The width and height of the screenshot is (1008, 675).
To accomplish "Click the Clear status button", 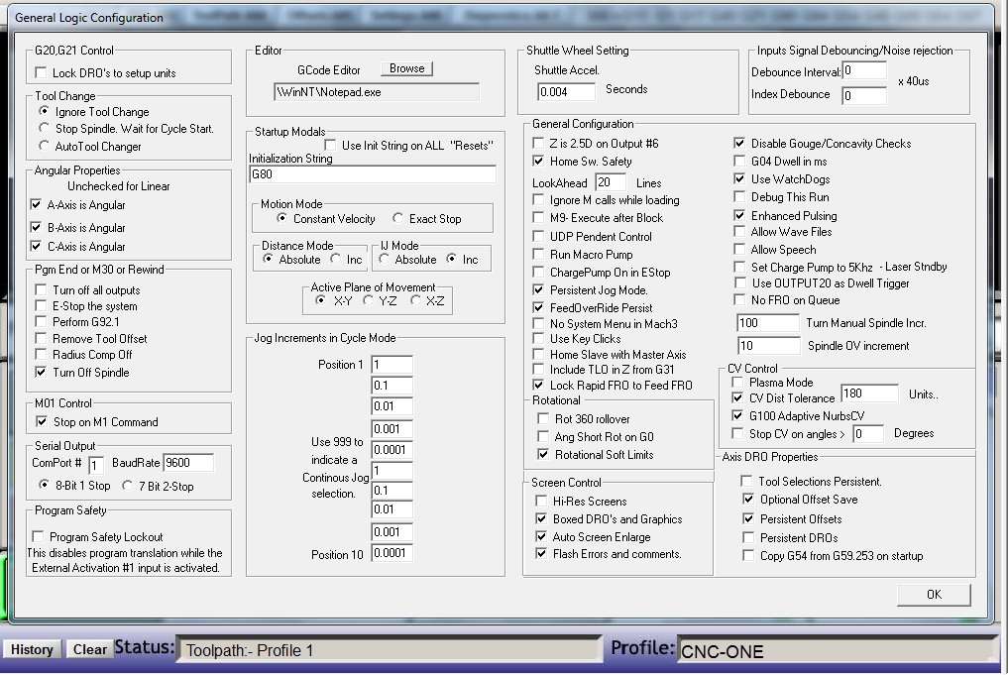I will click(89, 649).
